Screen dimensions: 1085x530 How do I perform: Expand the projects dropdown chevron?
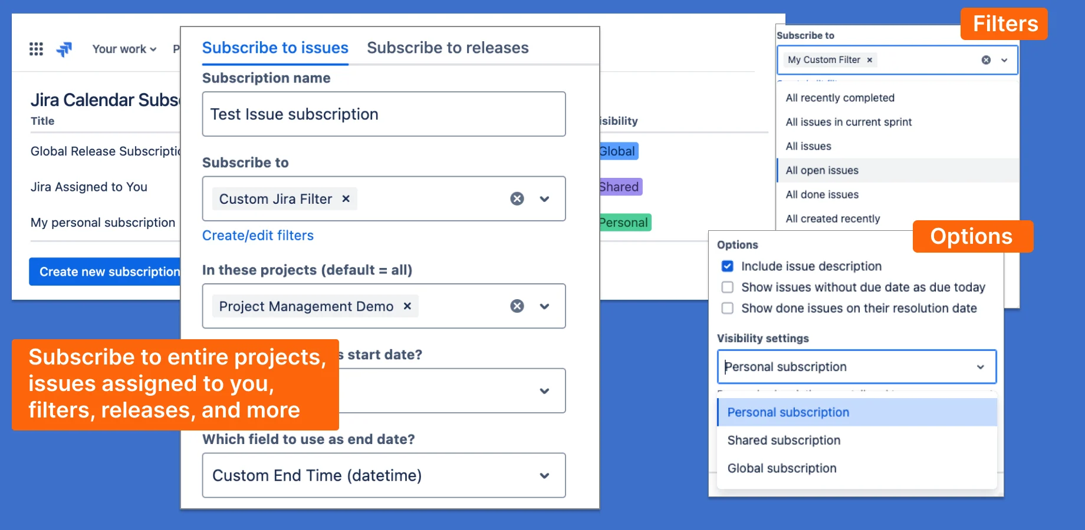[544, 306]
